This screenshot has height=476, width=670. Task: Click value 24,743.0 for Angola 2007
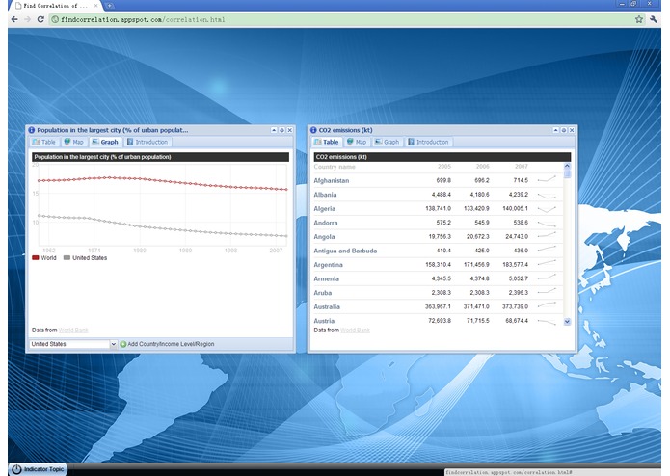pyautogui.click(x=517, y=236)
